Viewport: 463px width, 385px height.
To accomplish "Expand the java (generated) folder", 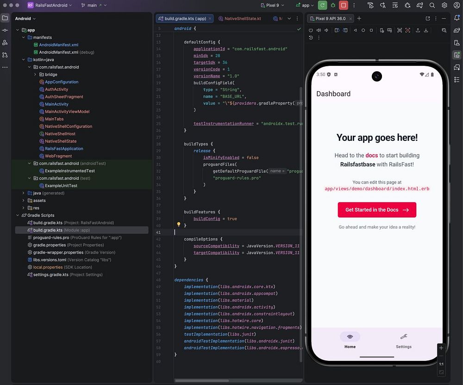I will pos(23,193).
